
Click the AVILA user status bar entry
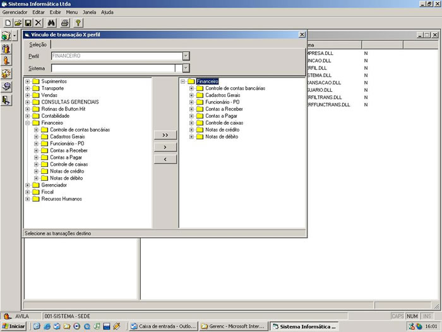coord(21,316)
